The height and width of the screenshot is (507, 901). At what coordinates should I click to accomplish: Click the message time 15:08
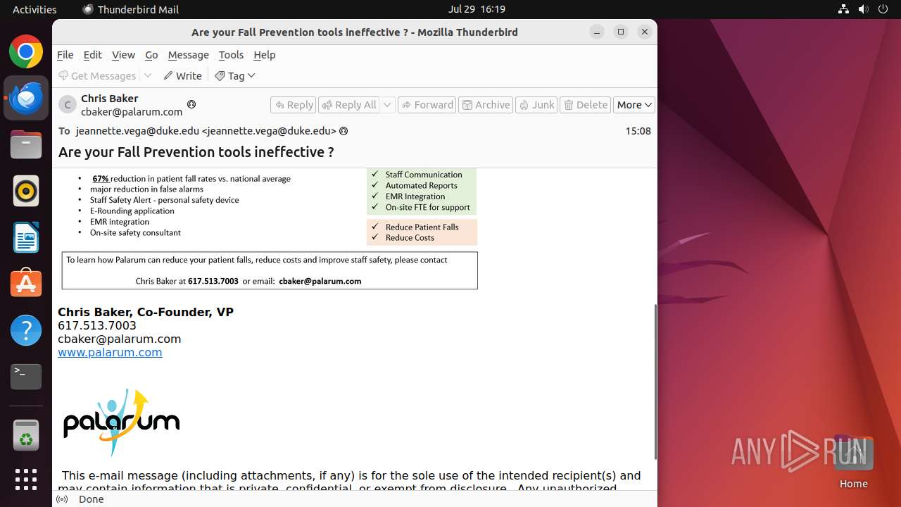click(x=638, y=131)
